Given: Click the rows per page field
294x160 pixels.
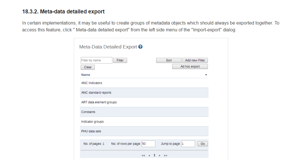Looking at the screenshot, I should 148,144.
